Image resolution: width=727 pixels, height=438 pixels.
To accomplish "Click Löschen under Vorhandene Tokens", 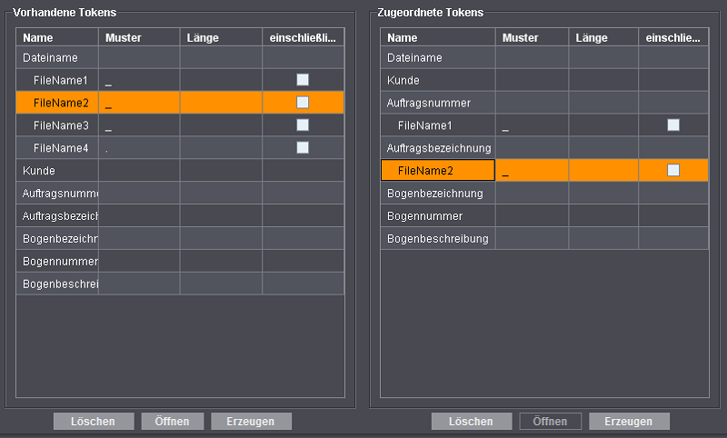I will (94, 422).
